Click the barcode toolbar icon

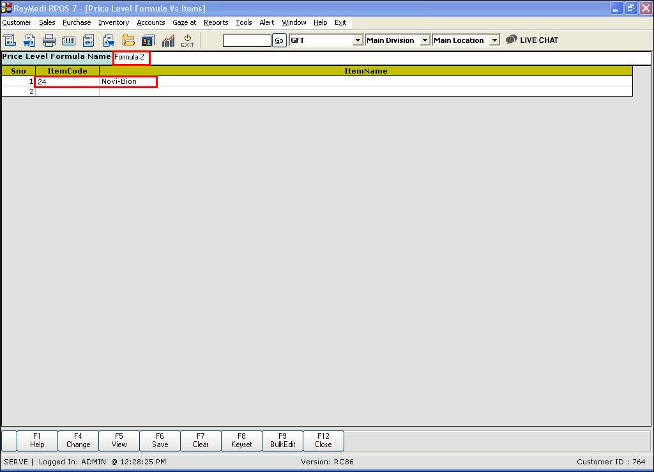click(69, 40)
